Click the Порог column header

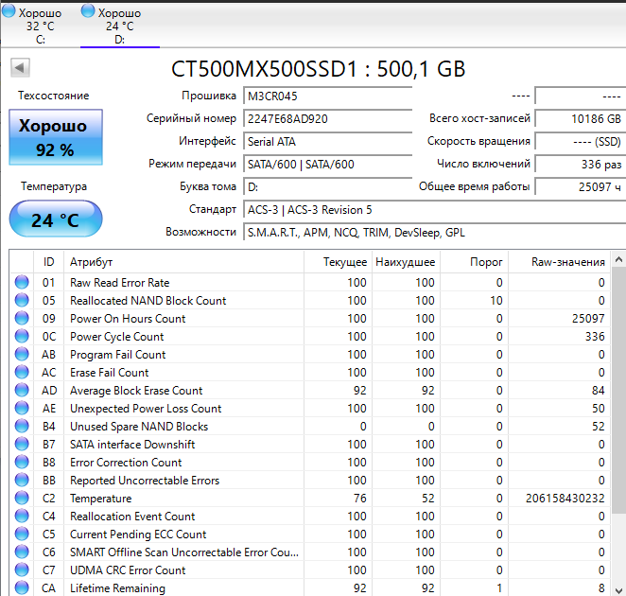(x=475, y=262)
